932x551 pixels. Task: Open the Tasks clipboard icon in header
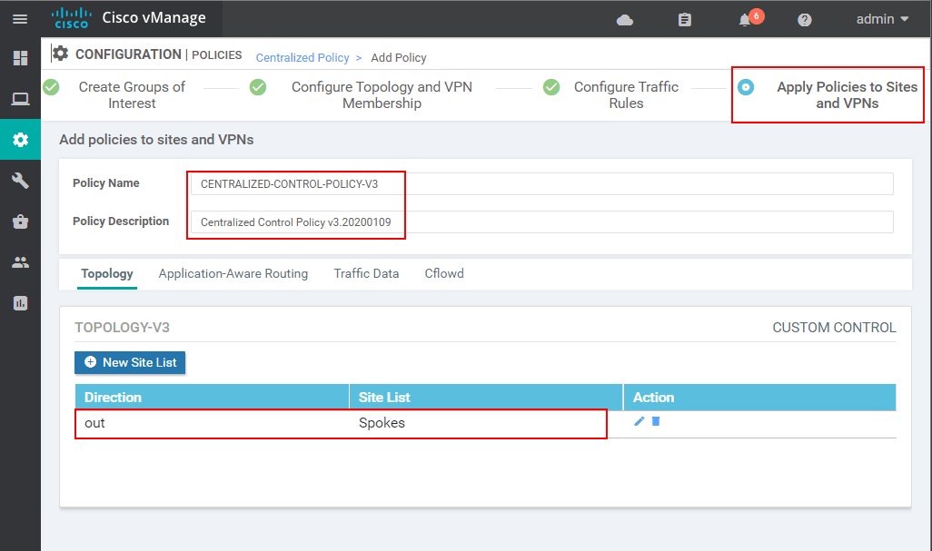click(x=684, y=19)
